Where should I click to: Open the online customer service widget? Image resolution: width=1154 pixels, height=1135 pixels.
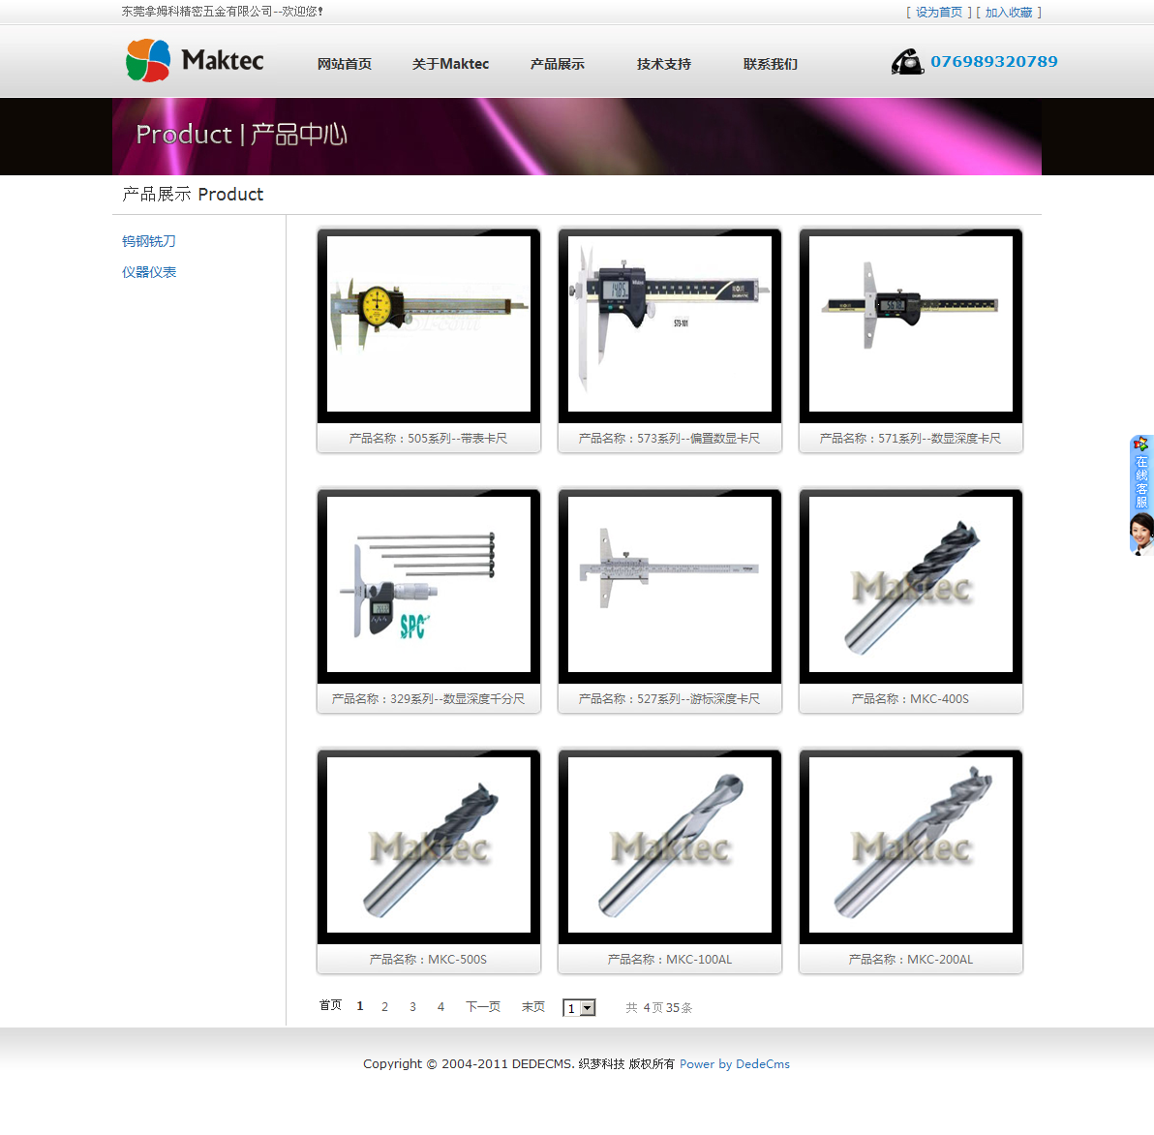(x=1141, y=495)
